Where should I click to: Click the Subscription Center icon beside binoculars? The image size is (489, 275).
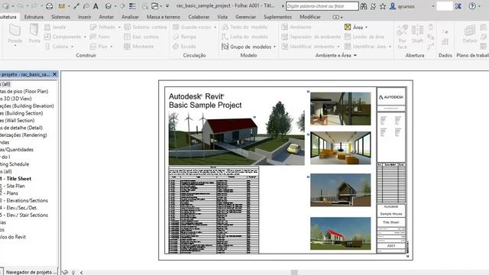[x=374, y=6]
